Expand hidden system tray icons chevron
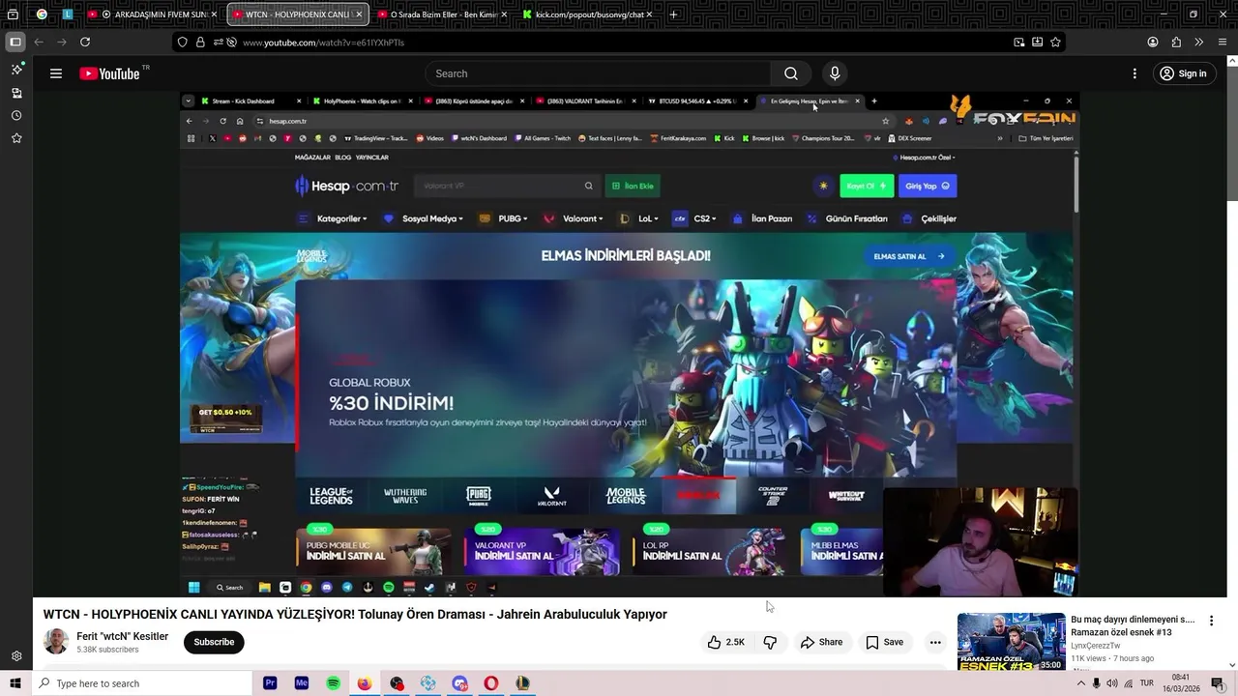The width and height of the screenshot is (1238, 696). click(x=1080, y=683)
